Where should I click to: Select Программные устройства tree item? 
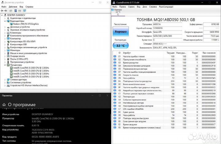coord(22,62)
